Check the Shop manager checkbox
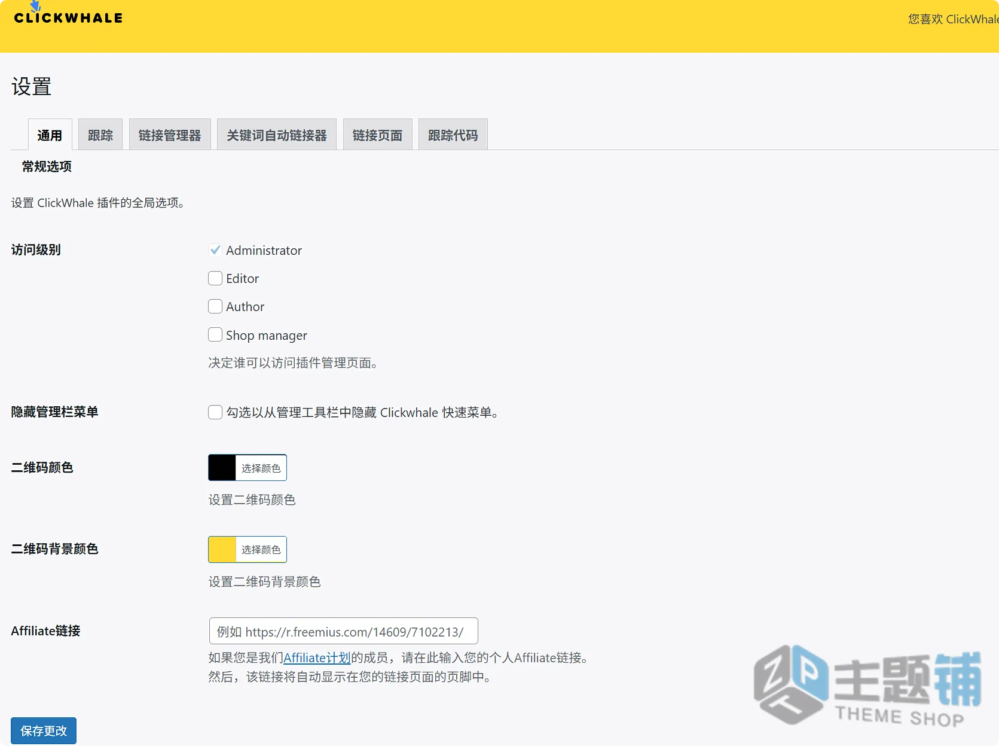 click(x=215, y=334)
